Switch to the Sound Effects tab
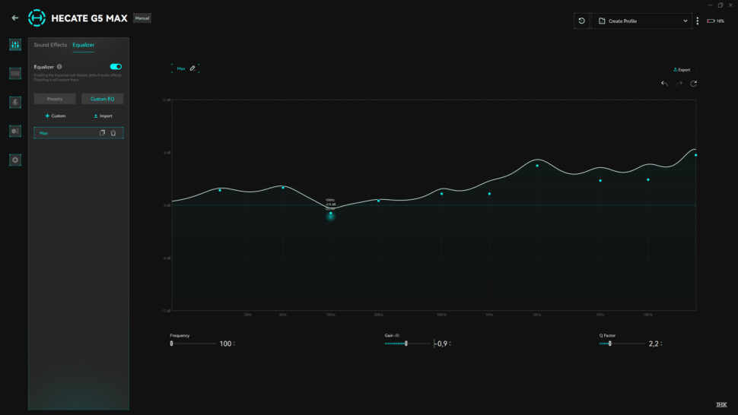Image resolution: width=738 pixels, height=415 pixels. pyautogui.click(x=50, y=45)
